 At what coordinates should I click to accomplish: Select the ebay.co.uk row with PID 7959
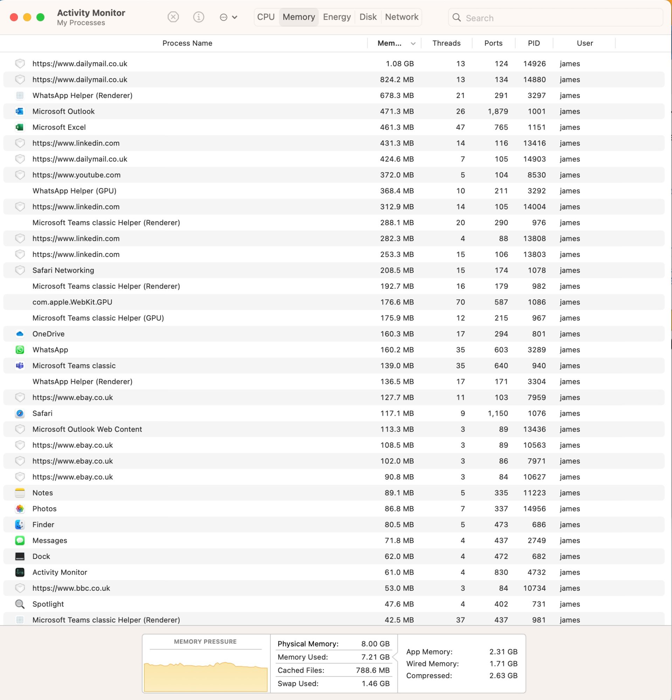(x=334, y=398)
